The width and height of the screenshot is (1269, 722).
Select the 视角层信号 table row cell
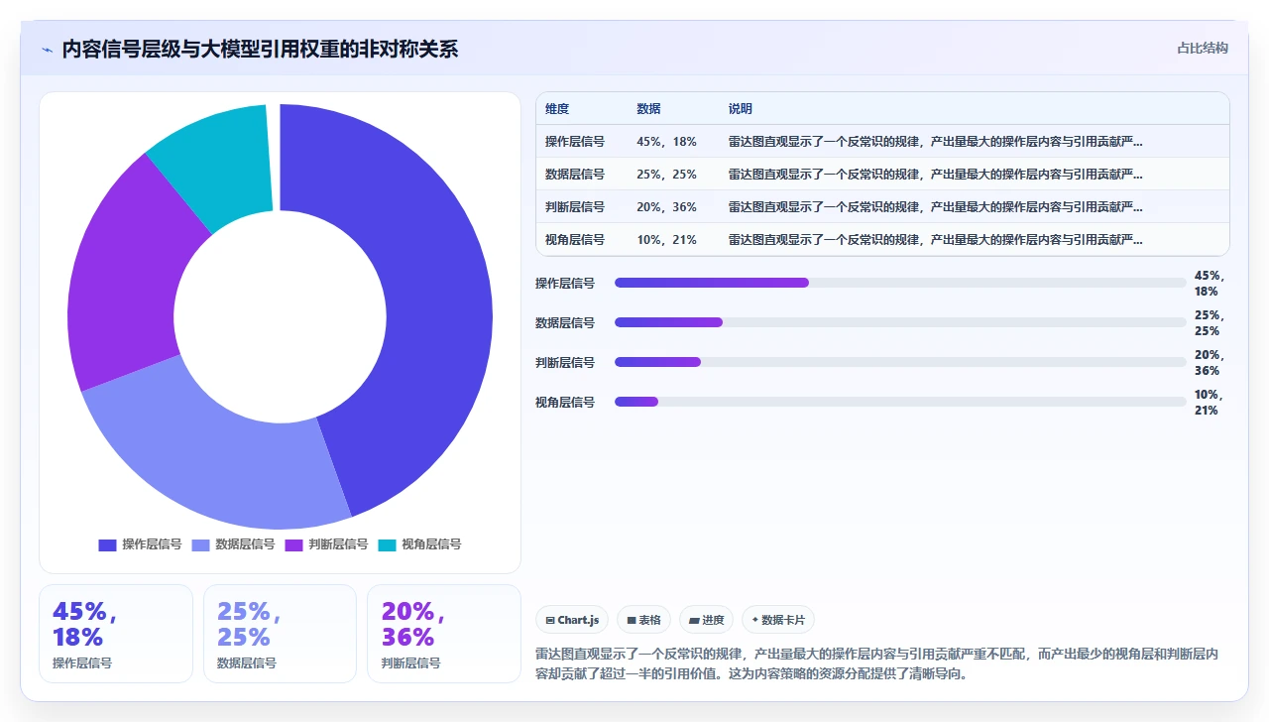[x=575, y=240]
